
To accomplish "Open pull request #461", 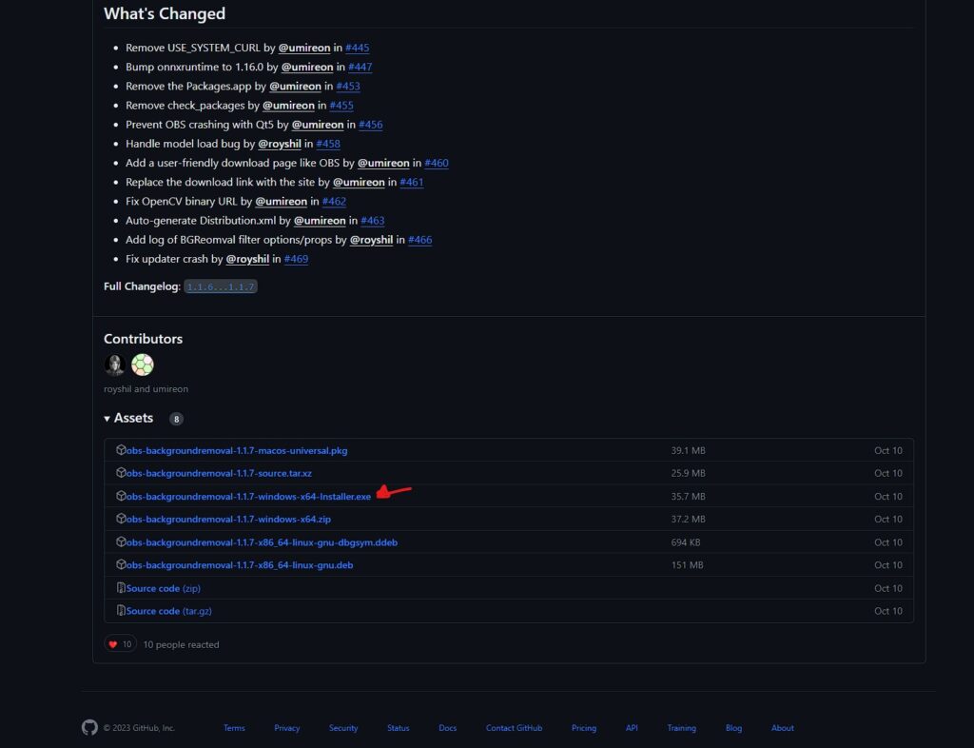I will coord(411,183).
